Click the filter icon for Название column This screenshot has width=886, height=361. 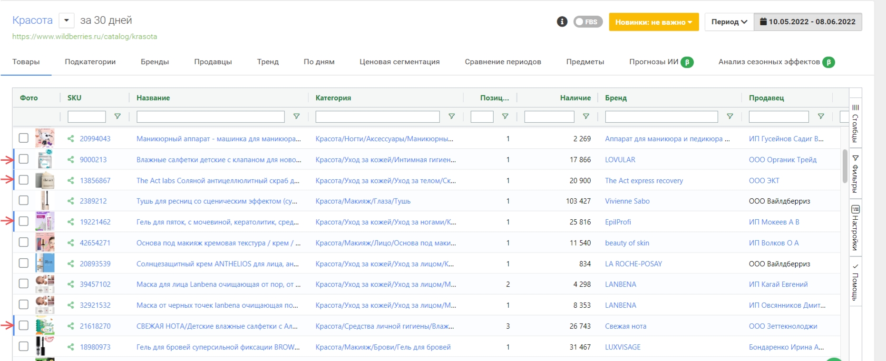pos(296,117)
